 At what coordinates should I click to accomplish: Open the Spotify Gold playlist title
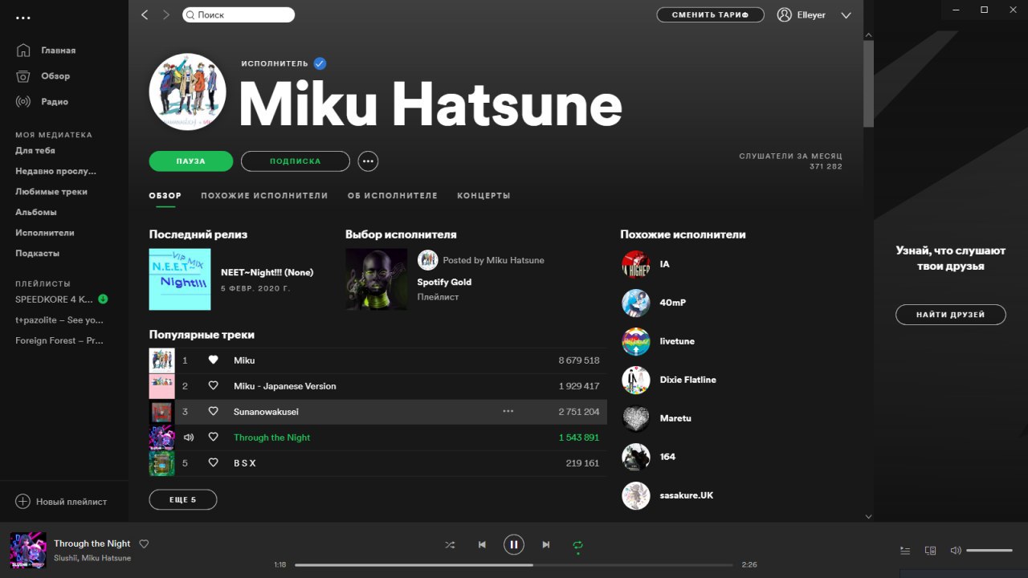point(444,283)
